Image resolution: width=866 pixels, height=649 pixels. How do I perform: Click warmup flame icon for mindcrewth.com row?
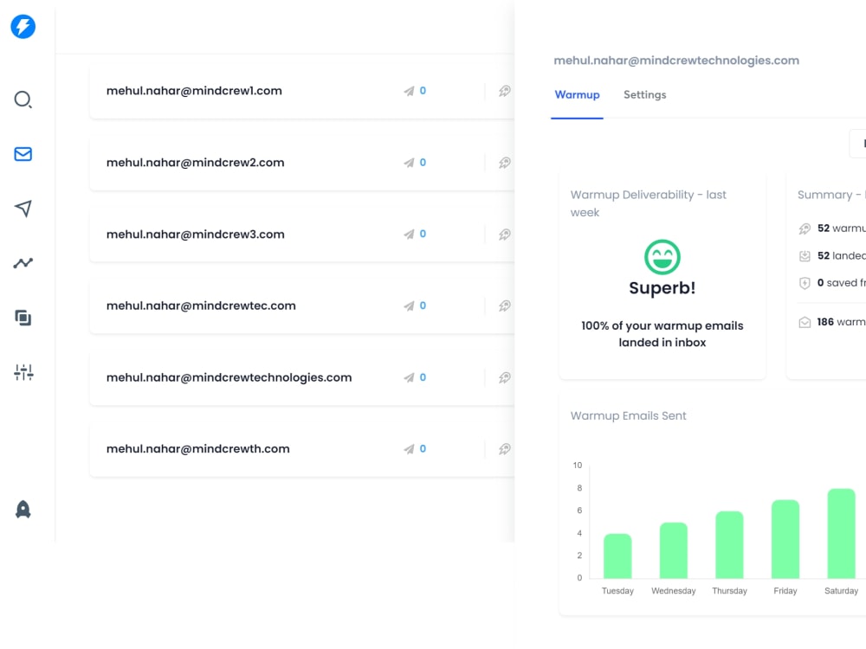point(504,449)
